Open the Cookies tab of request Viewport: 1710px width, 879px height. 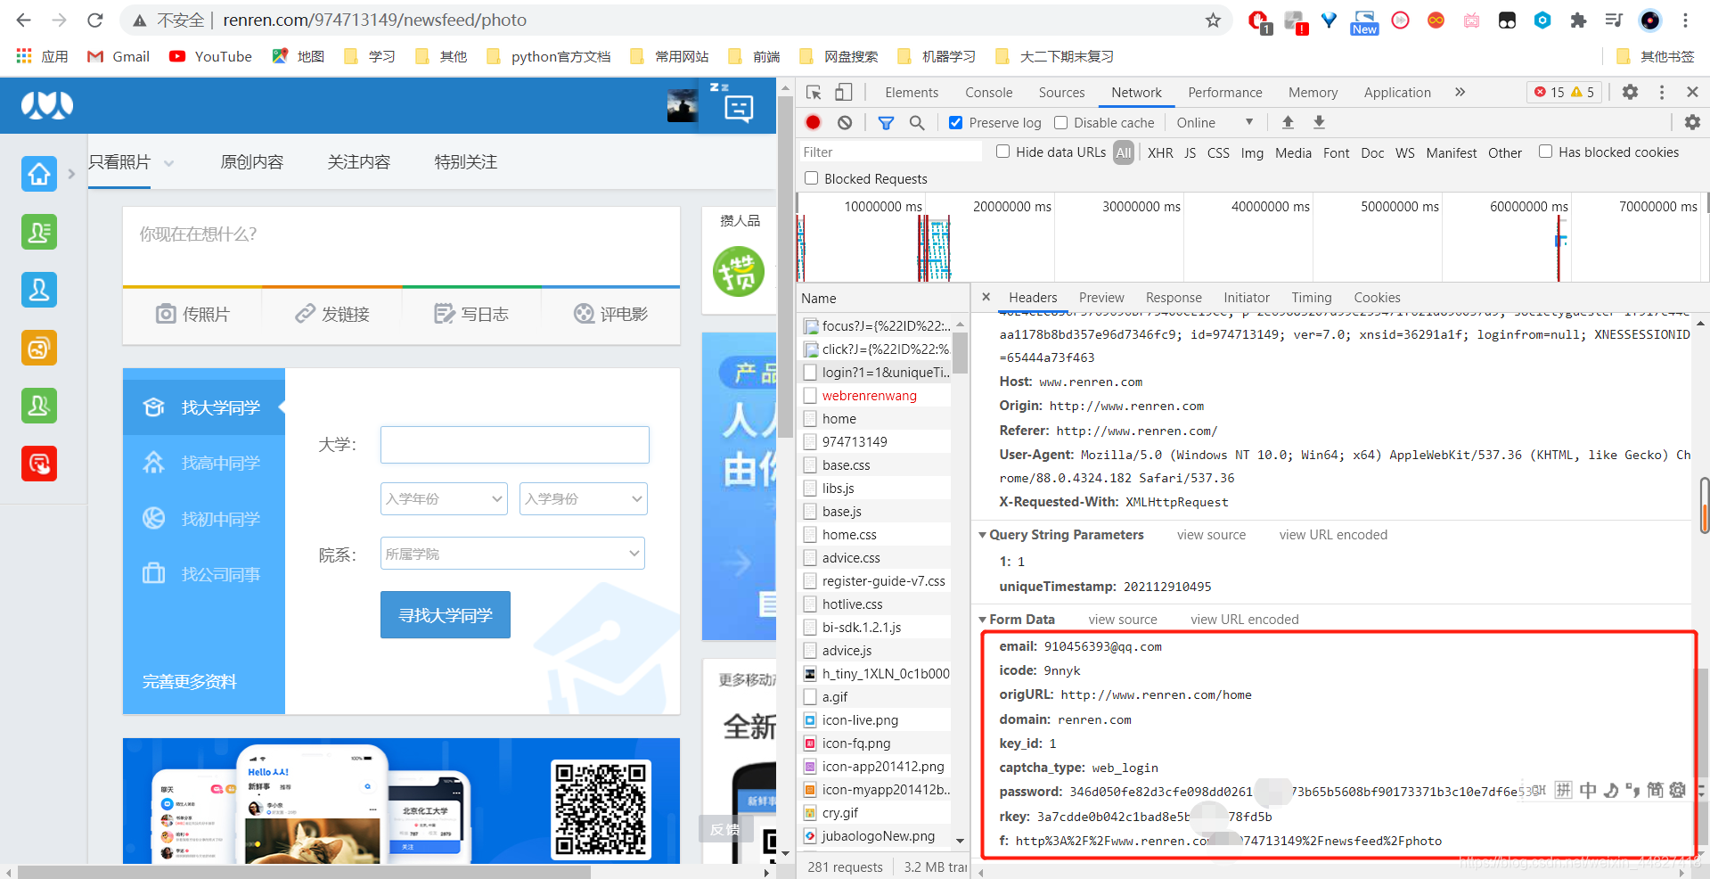[1377, 298]
